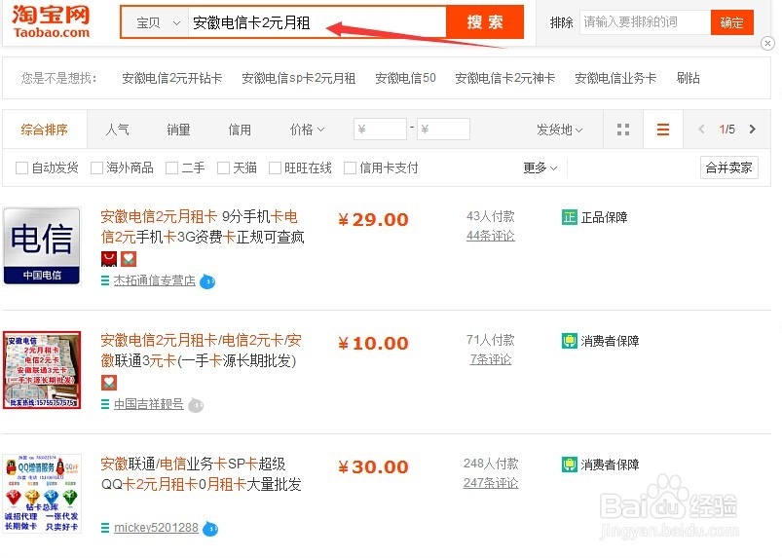Click the maximum price input box
This screenshot has width=782, height=558.
tap(443, 130)
